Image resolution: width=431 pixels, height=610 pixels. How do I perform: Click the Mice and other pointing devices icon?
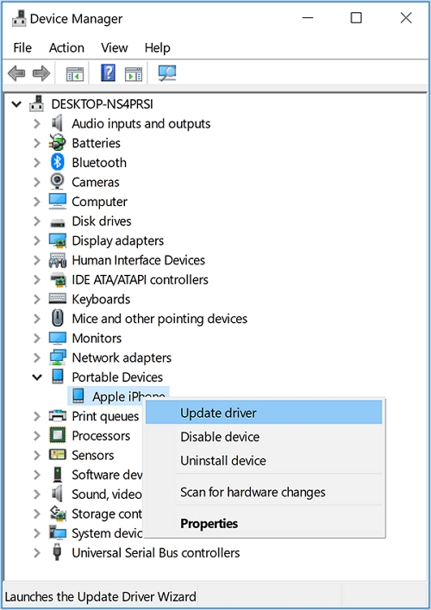58,318
